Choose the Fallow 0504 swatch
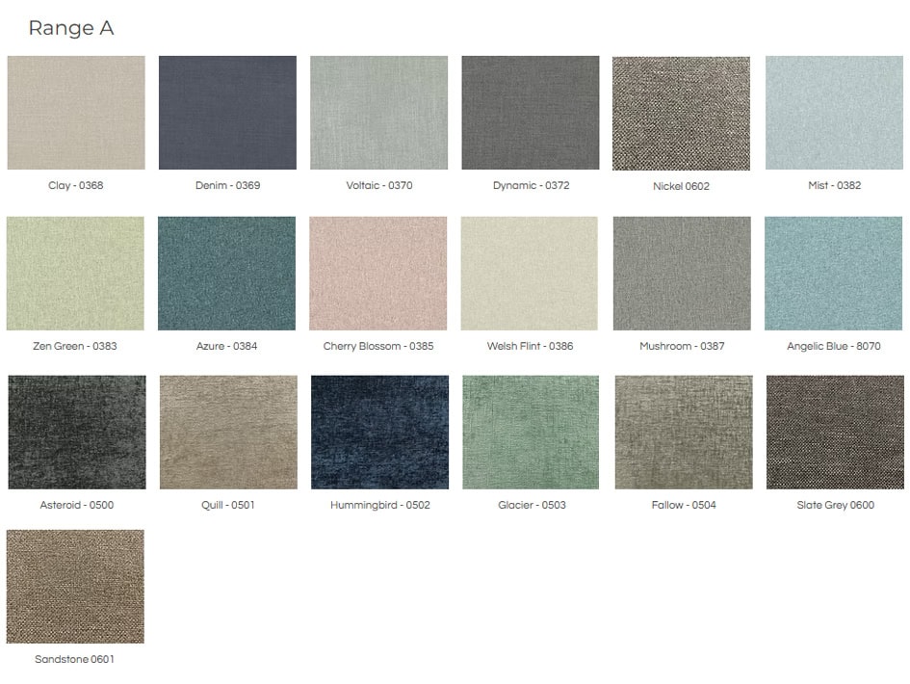 point(684,432)
